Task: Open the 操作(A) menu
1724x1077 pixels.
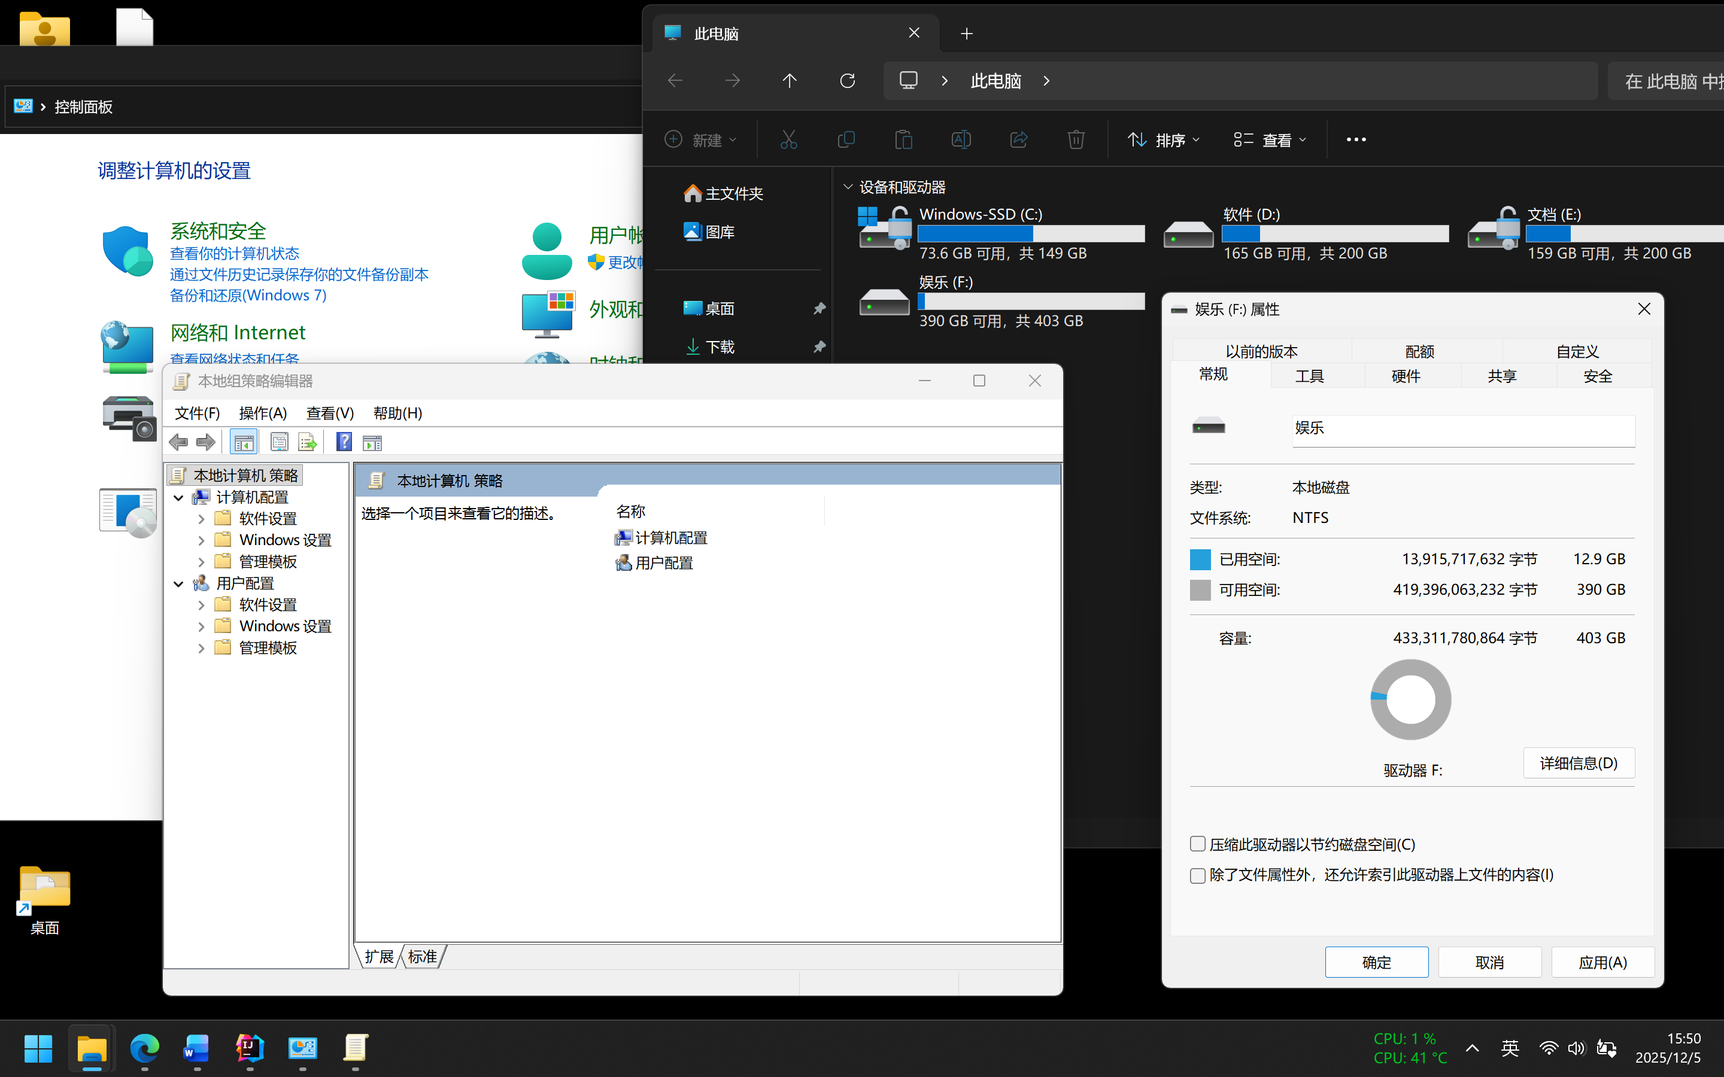Action: coord(263,413)
